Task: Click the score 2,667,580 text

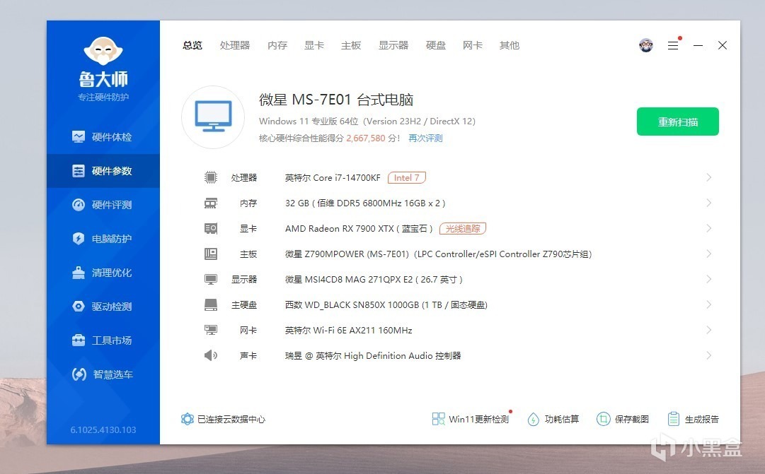Action: pyautogui.click(x=366, y=138)
